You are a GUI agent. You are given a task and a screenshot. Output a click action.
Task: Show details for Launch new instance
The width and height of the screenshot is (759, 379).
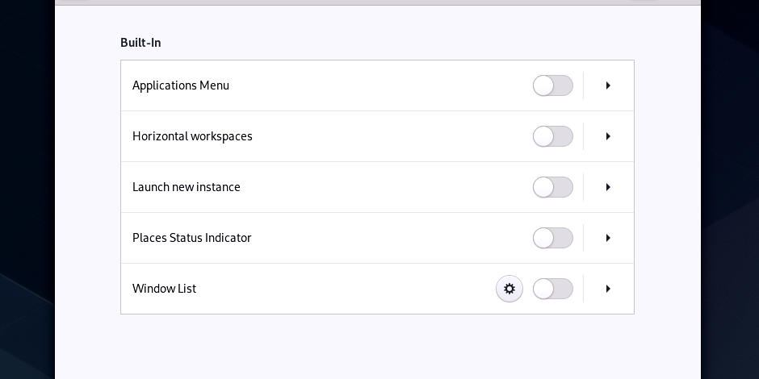[x=608, y=187]
